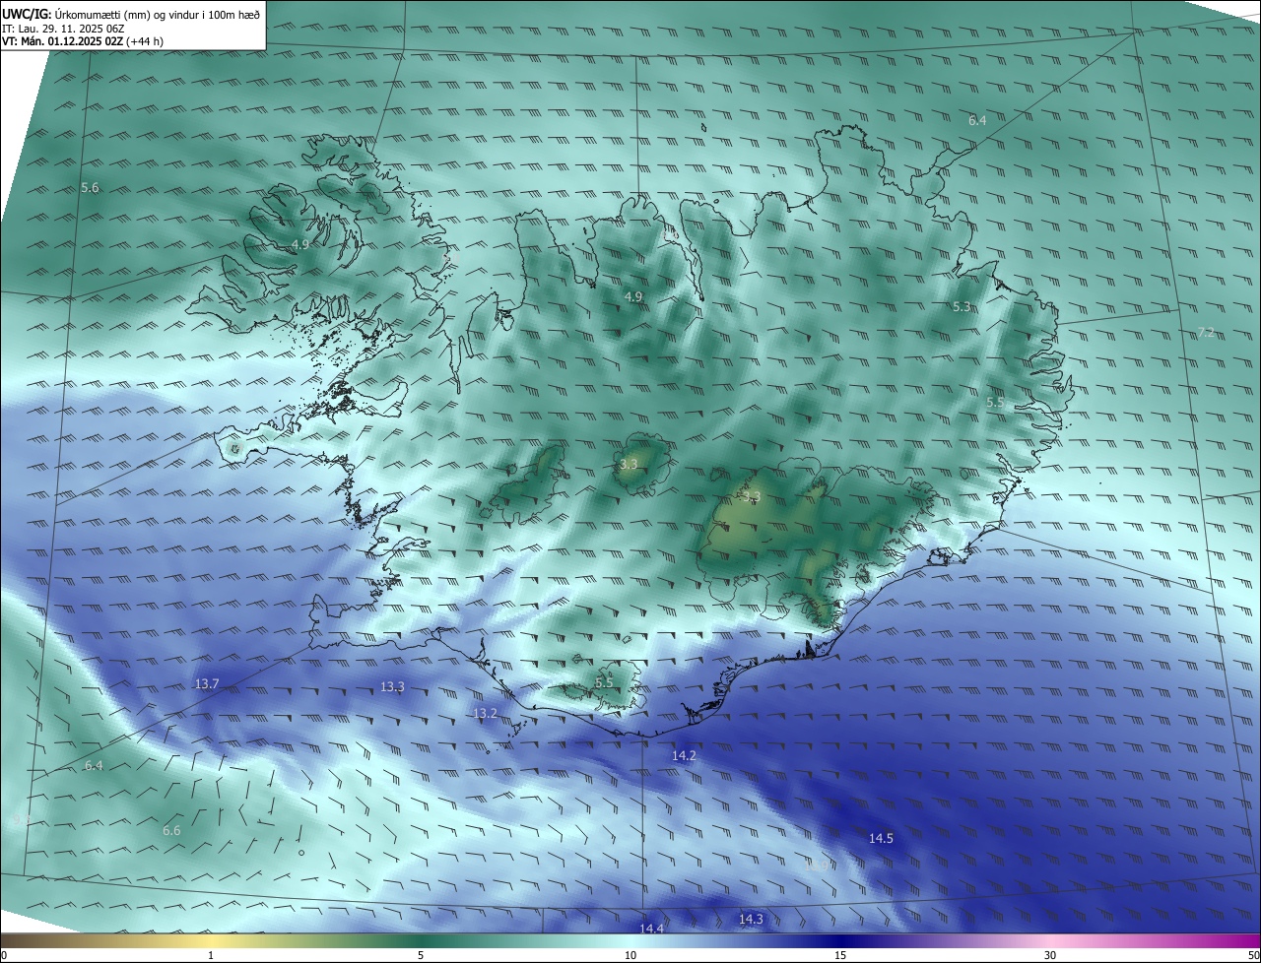Image resolution: width=1261 pixels, height=963 pixels.
Task: Click the 7.2 value label on the map
Action: pyautogui.click(x=1206, y=333)
